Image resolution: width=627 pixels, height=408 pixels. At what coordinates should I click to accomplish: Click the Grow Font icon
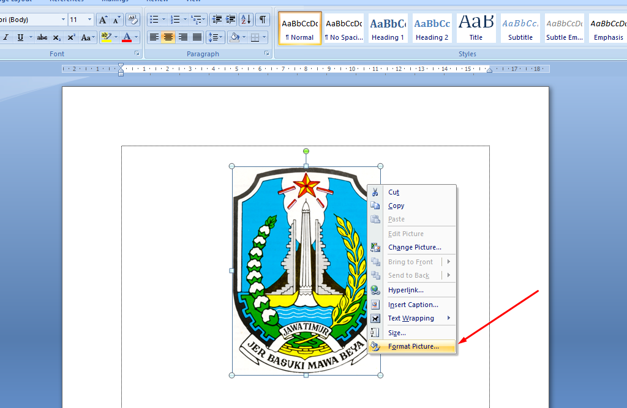tap(103, 20)
